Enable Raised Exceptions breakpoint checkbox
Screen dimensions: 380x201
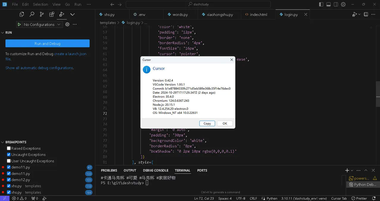(x=9, y=148)
